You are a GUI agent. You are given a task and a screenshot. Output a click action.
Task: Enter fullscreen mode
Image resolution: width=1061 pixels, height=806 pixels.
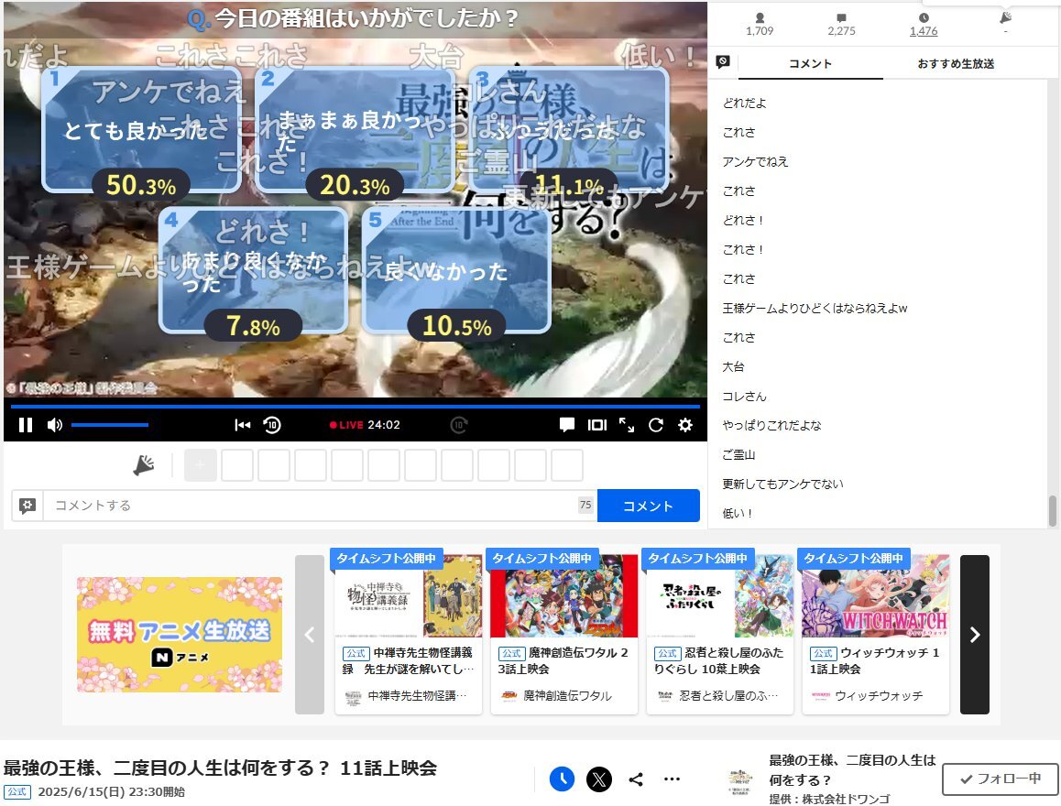(x=627, y=425)
